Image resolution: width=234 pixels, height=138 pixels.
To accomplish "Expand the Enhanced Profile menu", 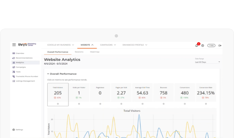I will point(135,45).
